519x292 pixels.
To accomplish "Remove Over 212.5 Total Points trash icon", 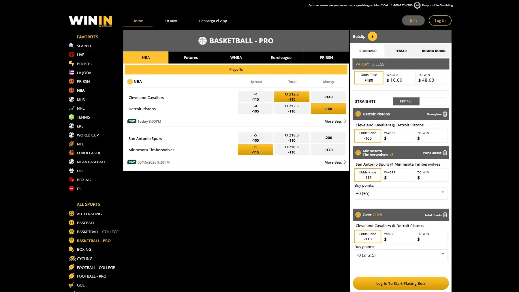I will tap(445, 215).
